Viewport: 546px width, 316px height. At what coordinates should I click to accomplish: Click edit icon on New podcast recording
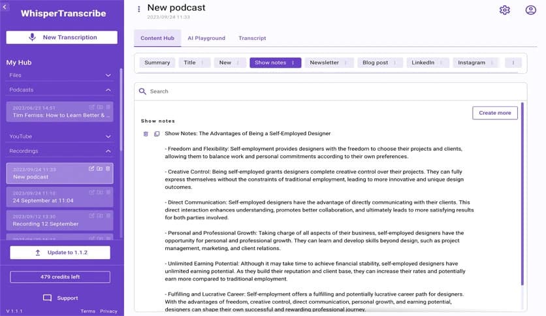click(x=91, y=168)
